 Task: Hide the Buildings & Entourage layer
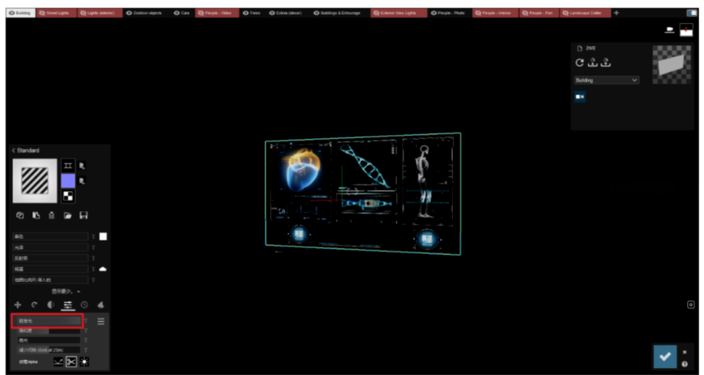[x=316, y=13]
